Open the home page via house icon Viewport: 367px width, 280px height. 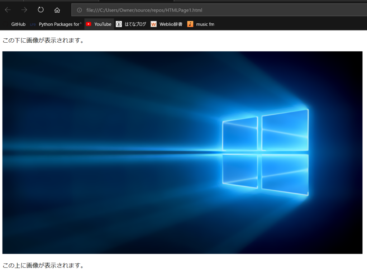pyautogui.click(x=57, y=10)
